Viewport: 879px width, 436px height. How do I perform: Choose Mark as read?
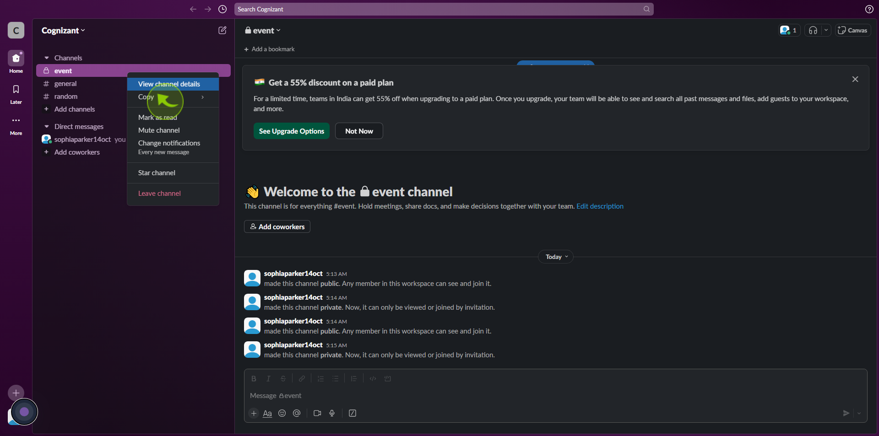click(x=173, y=117)
